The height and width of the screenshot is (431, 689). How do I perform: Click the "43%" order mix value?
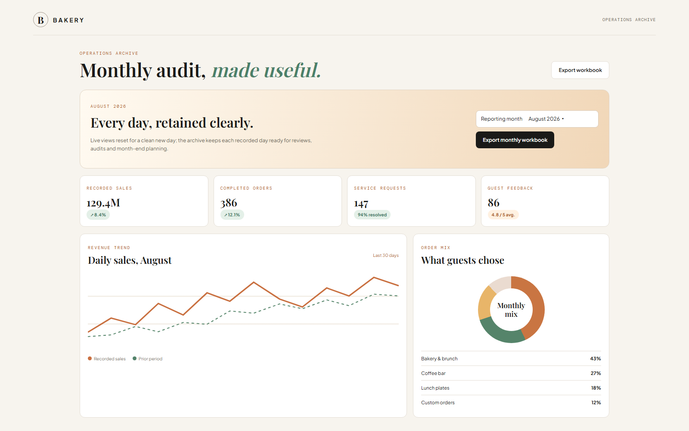tap(596, 359)
